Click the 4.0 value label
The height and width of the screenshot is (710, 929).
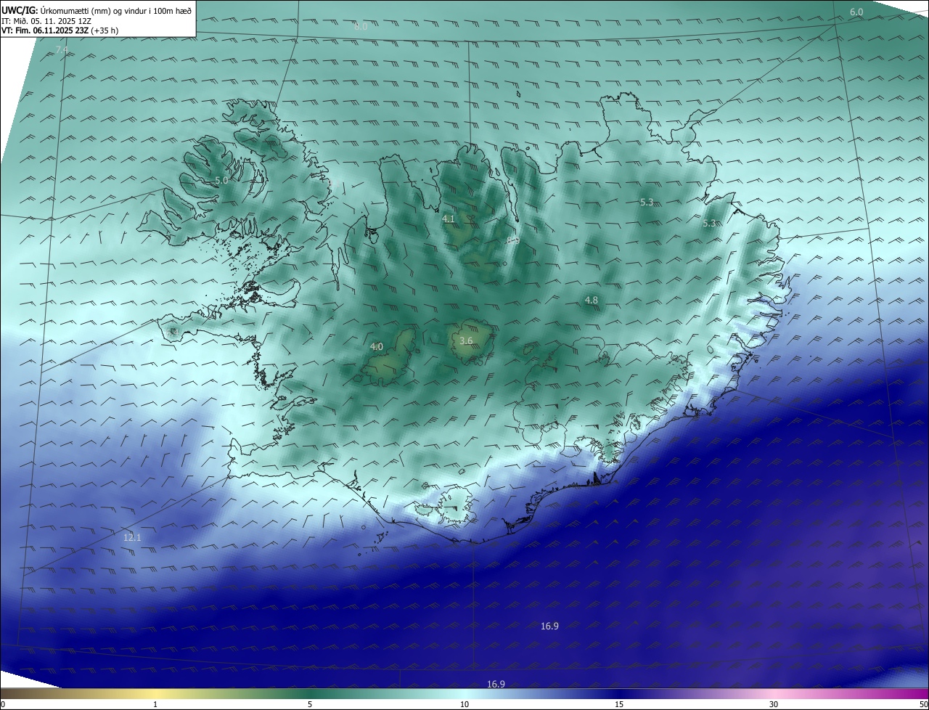pos(377,347)
